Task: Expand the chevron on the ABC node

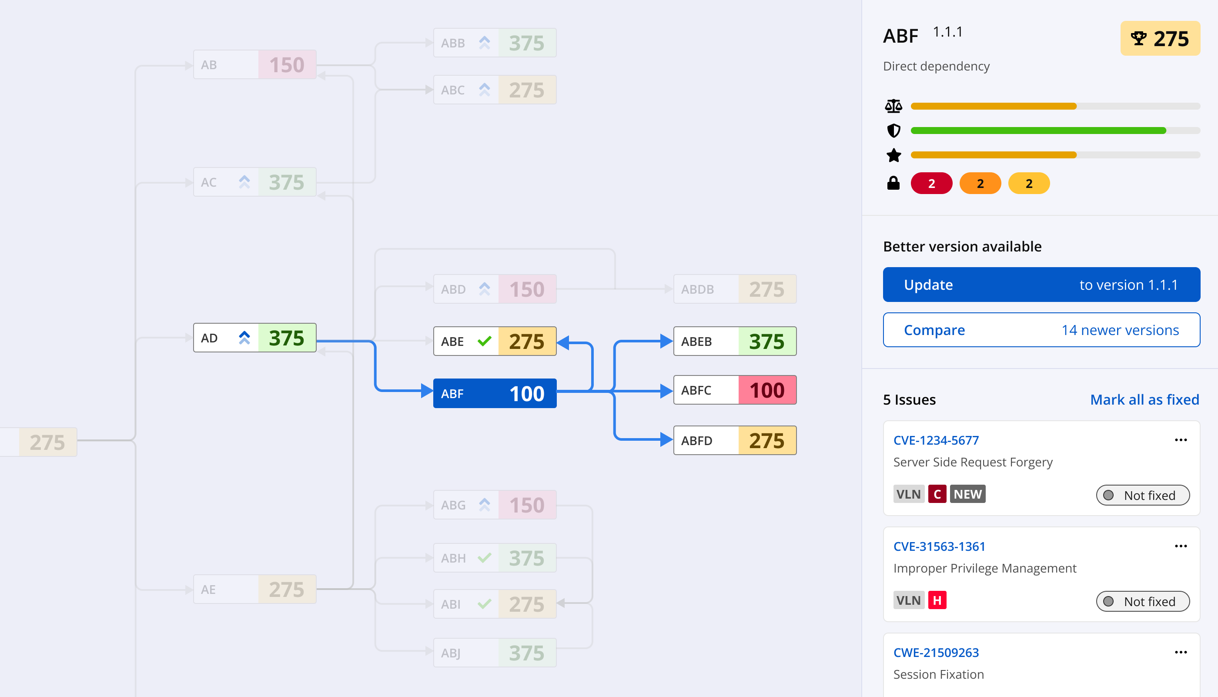Action: point(485,90)
